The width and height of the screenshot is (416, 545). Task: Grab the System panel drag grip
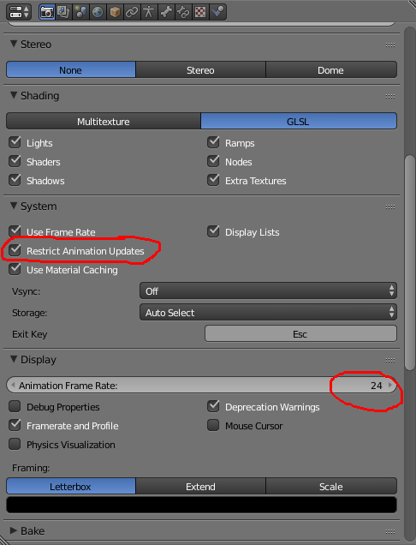point(390,207)
